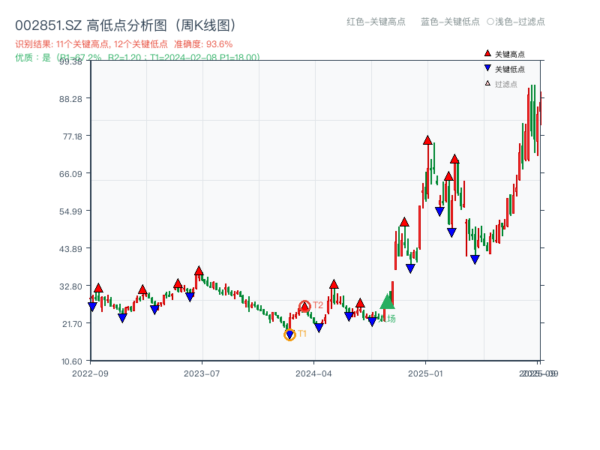
Task: Select the orange-circled T1 key-low marker
Action: [x=289, y=334]
